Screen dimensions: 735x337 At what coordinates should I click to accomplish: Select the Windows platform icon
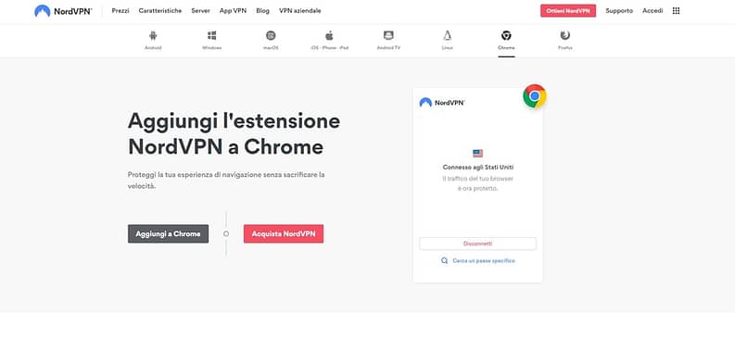212,35
